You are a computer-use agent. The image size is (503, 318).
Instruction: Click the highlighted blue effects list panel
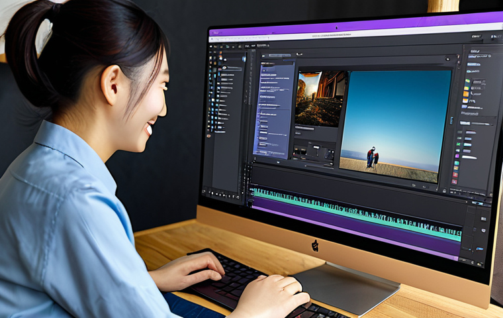274,109
